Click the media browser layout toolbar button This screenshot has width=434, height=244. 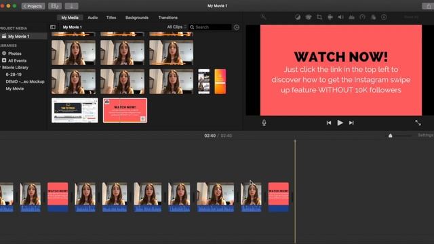coord(55,6)
